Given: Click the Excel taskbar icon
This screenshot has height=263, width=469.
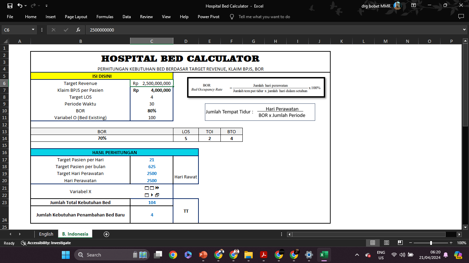Looking at the screenshot, I should click(324, 255).
